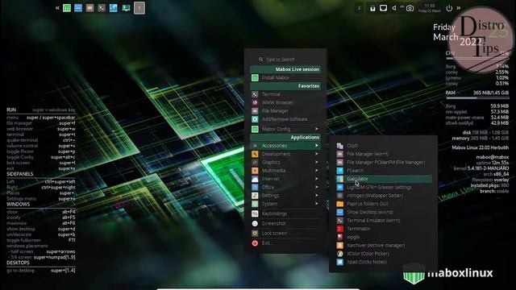This screenshot has width=516, height=290.
Task: Expand the Internet submenu arrow
Action: click(x=317, y=179)
